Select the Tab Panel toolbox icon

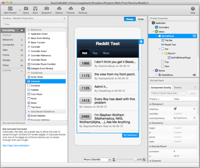tap(29, 107)
